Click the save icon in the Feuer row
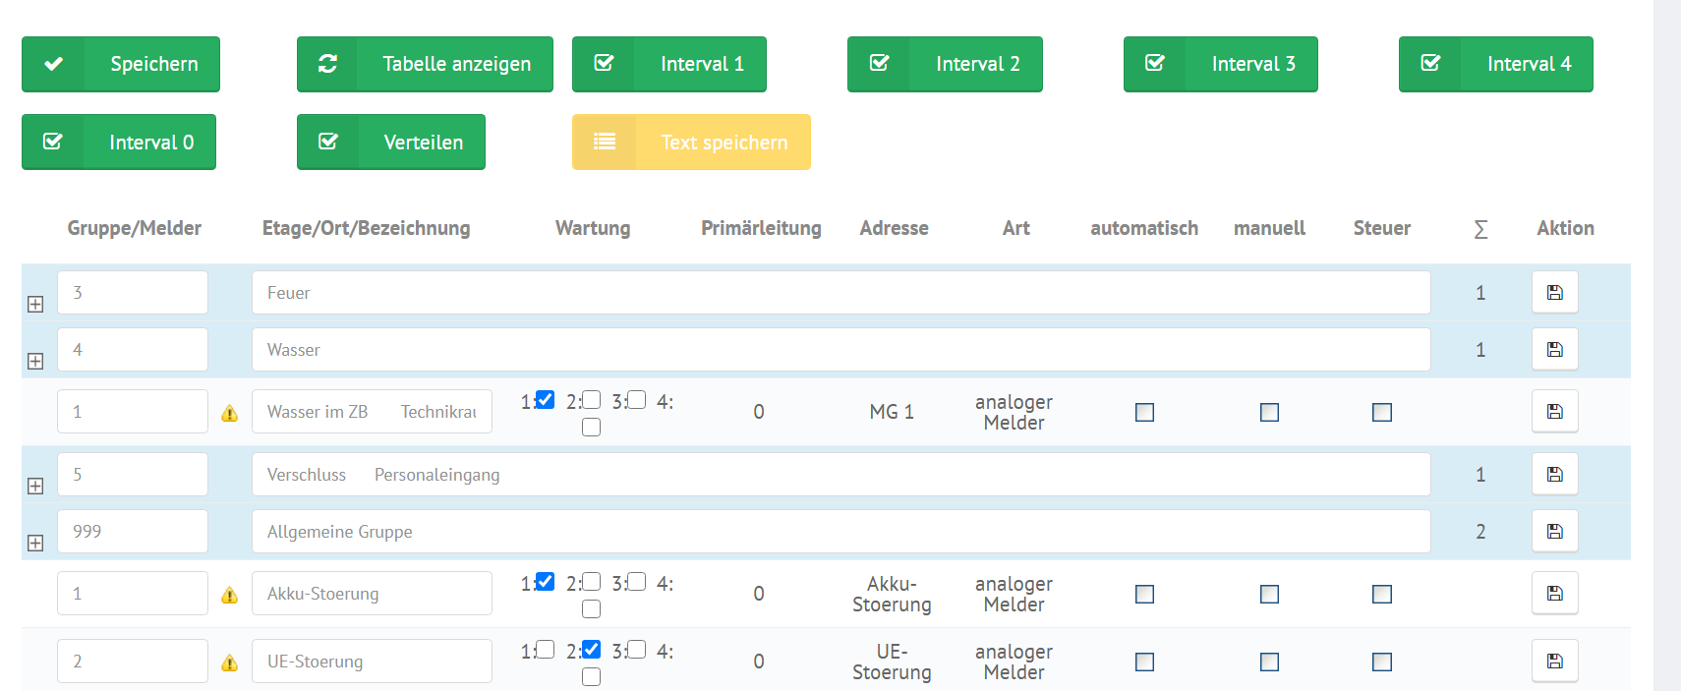 1554,292
